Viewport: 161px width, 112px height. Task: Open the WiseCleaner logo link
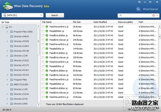[147, 9]
